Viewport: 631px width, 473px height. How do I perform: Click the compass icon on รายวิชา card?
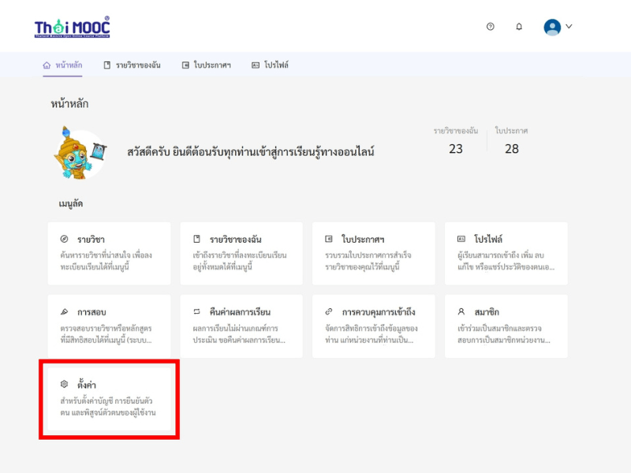(x=64, y=239)
